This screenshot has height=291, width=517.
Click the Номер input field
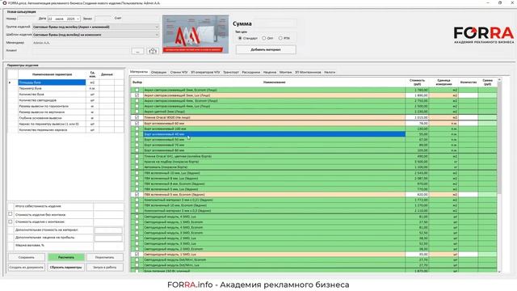click(x=27, y=19)
